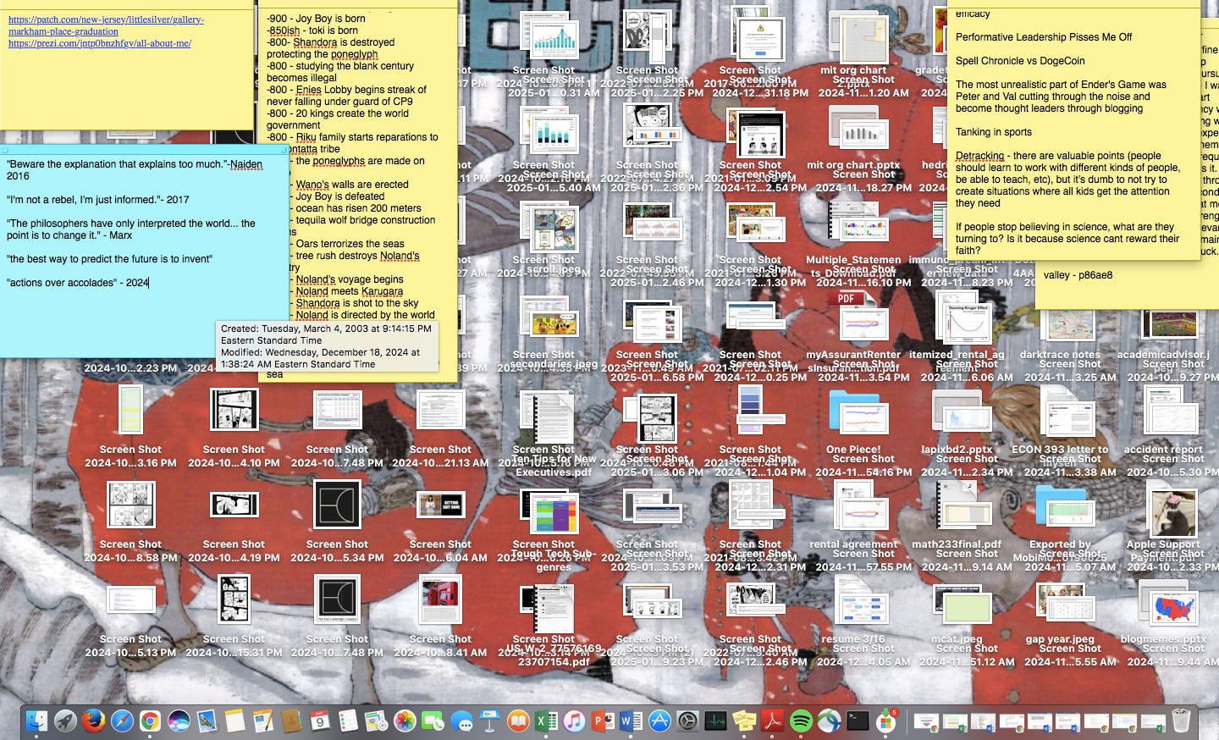Open Preview app in the Dock
This screenshot has width=1219, height=740.
207,721
